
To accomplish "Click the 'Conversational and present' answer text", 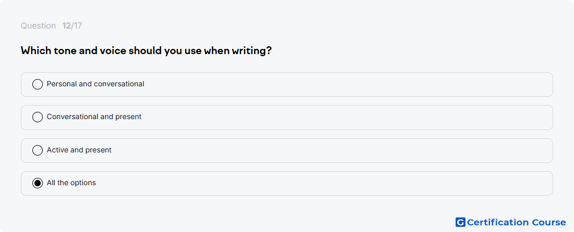I will click(94, 117).
